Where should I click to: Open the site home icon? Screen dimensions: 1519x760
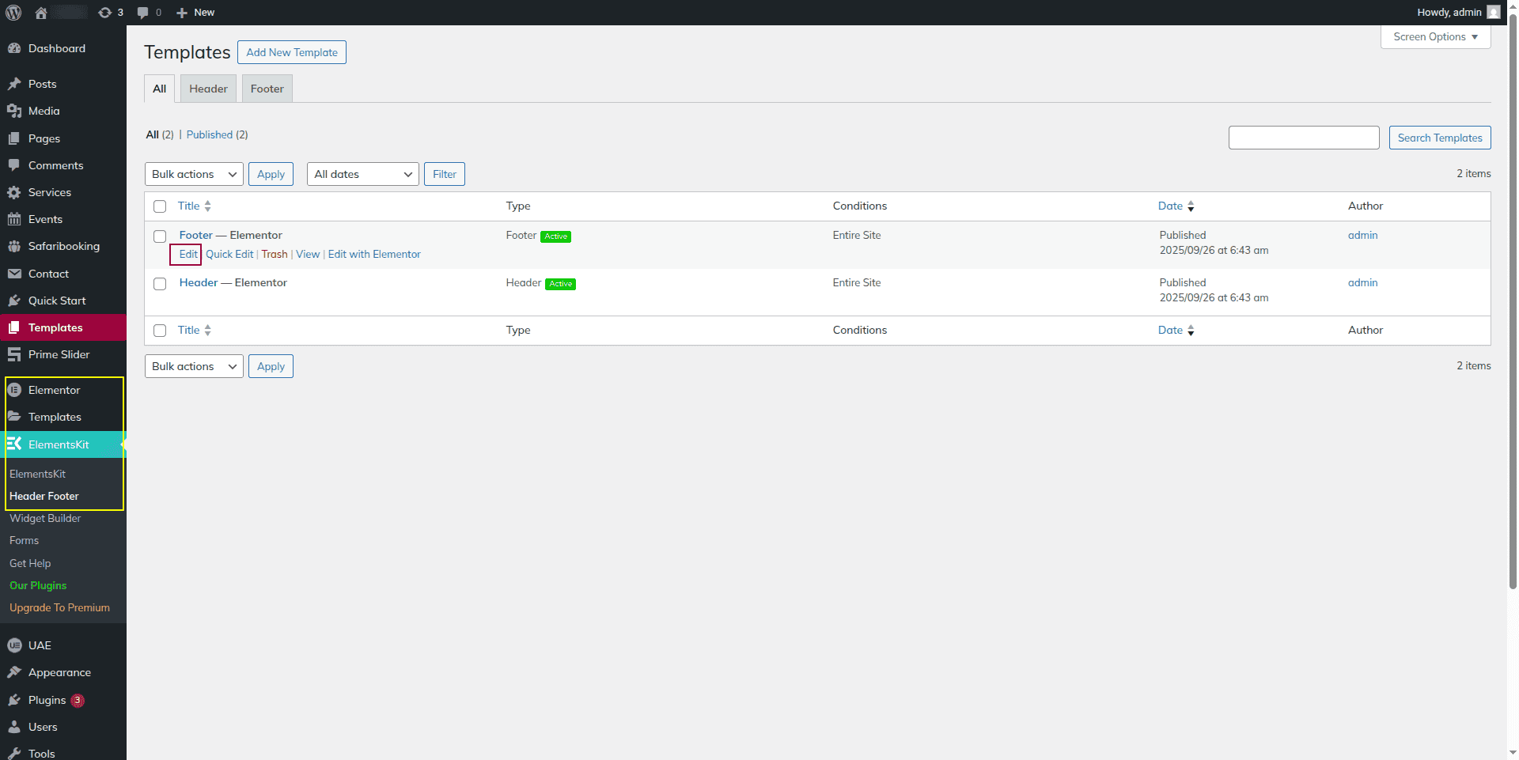[x=41, y=13]
